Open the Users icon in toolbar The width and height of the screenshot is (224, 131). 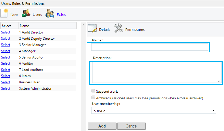pos(26,14)
